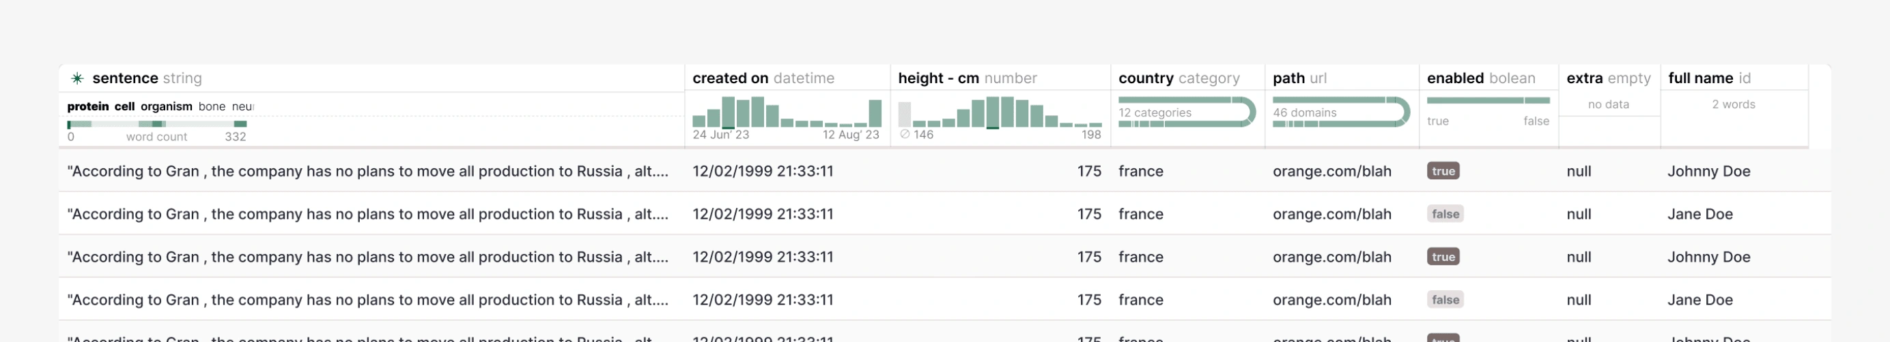
Task: Toggle the 'false' badge in fourth row
Action: point(1445,300)
